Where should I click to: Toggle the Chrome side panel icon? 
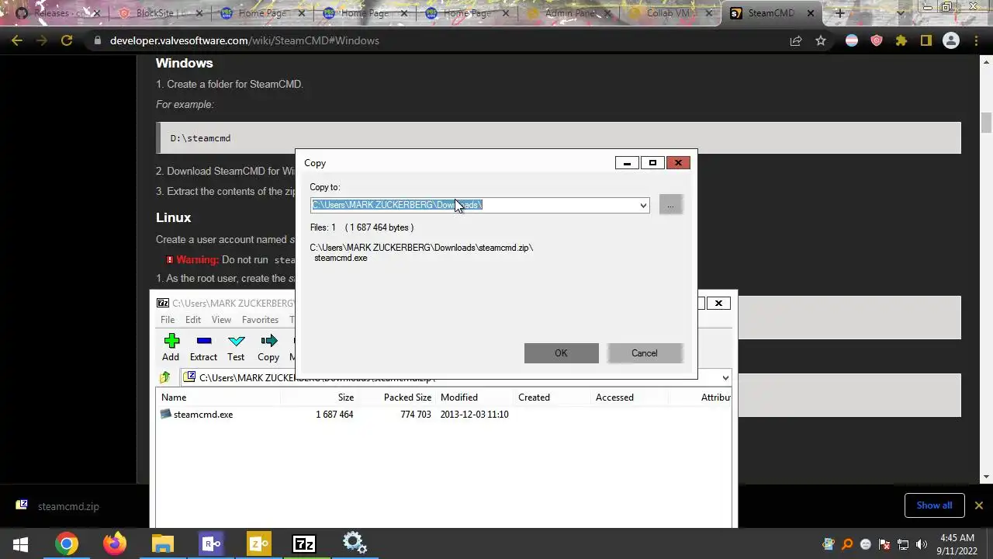pos(926,40)
